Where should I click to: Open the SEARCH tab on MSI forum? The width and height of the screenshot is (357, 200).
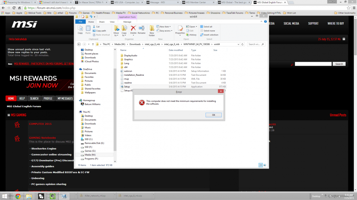pyautogui.click(x=34, y=98)
